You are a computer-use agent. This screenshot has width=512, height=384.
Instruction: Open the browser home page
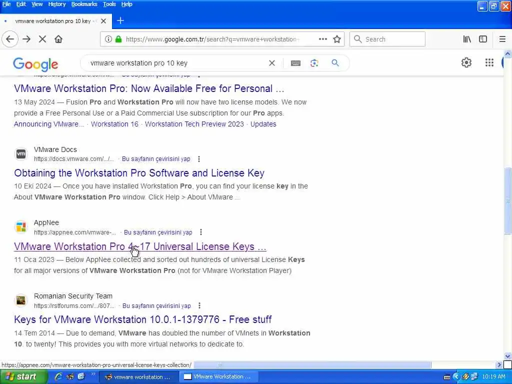[x=58, y=39]
